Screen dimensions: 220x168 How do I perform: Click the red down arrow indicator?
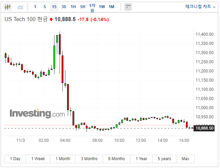pyautogui.click(x=51, y=19)
